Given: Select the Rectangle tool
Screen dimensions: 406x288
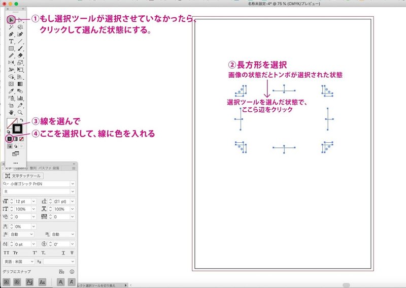Looking at the screenshot, I should pyautogui.click(x=11, y=48).
